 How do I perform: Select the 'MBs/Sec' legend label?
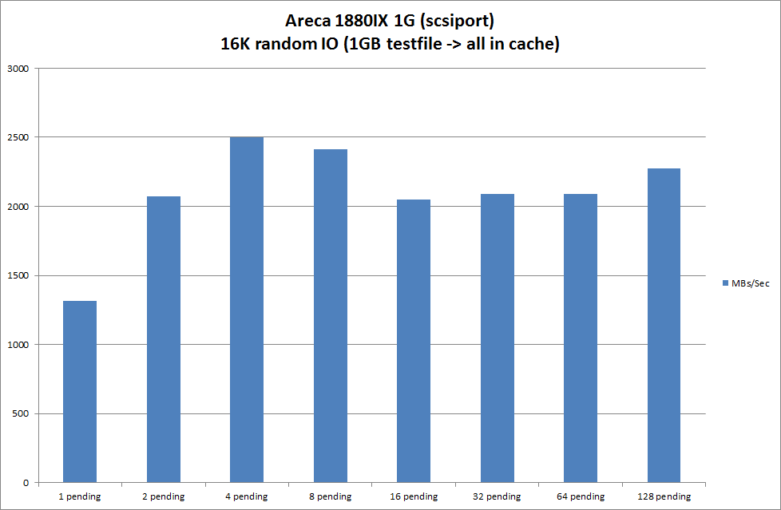pyautogui.click(x=750, y=283)
